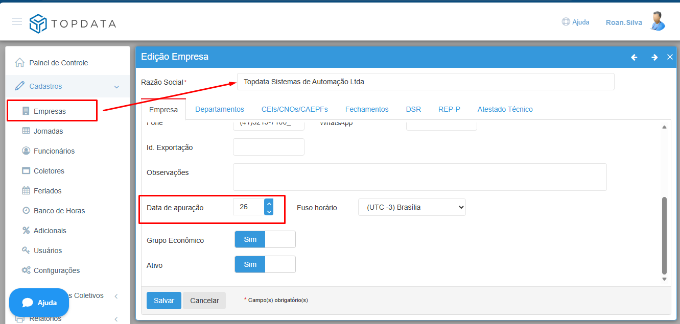Screen dimensions: 680x324
Task: Open the Coletores menu item
Action: coord(49,171)
